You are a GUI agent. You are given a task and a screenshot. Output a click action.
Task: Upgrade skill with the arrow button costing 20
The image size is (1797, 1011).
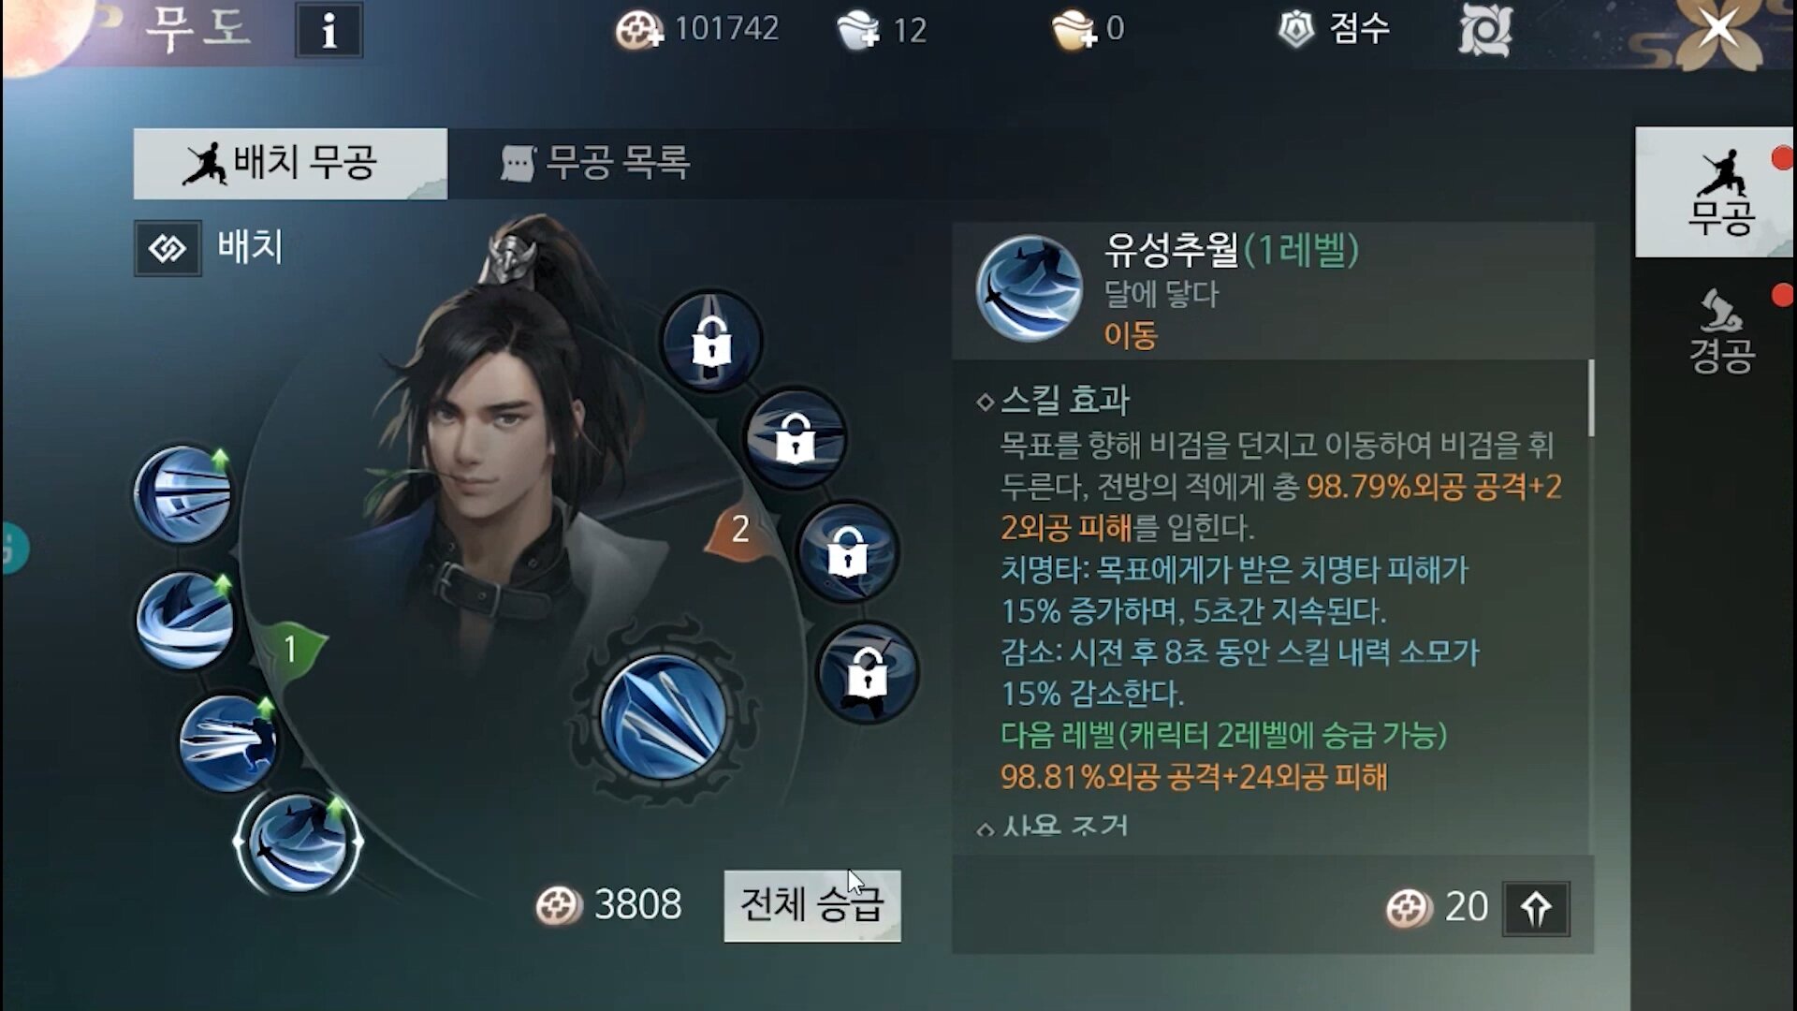[1536, 908]
